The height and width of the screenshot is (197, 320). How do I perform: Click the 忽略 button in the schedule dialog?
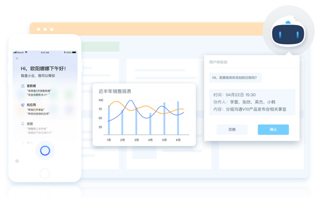point(232,129)
